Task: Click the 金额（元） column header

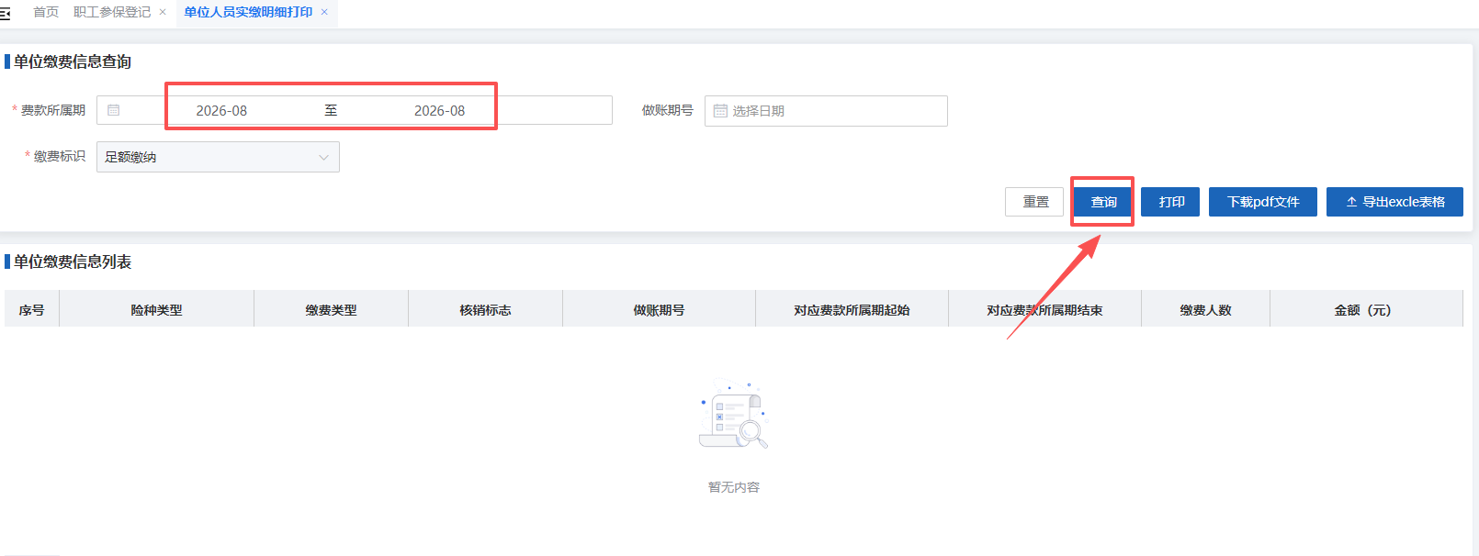Action: tap(1364, 310)
